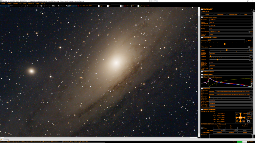Click Parcourir for Soustraire les darks

212,91
